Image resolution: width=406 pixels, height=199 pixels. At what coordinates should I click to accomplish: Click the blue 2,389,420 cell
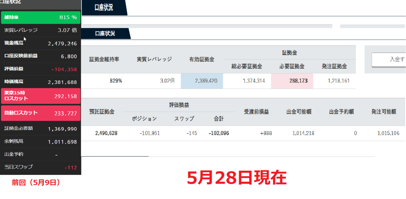coord(202,81)
